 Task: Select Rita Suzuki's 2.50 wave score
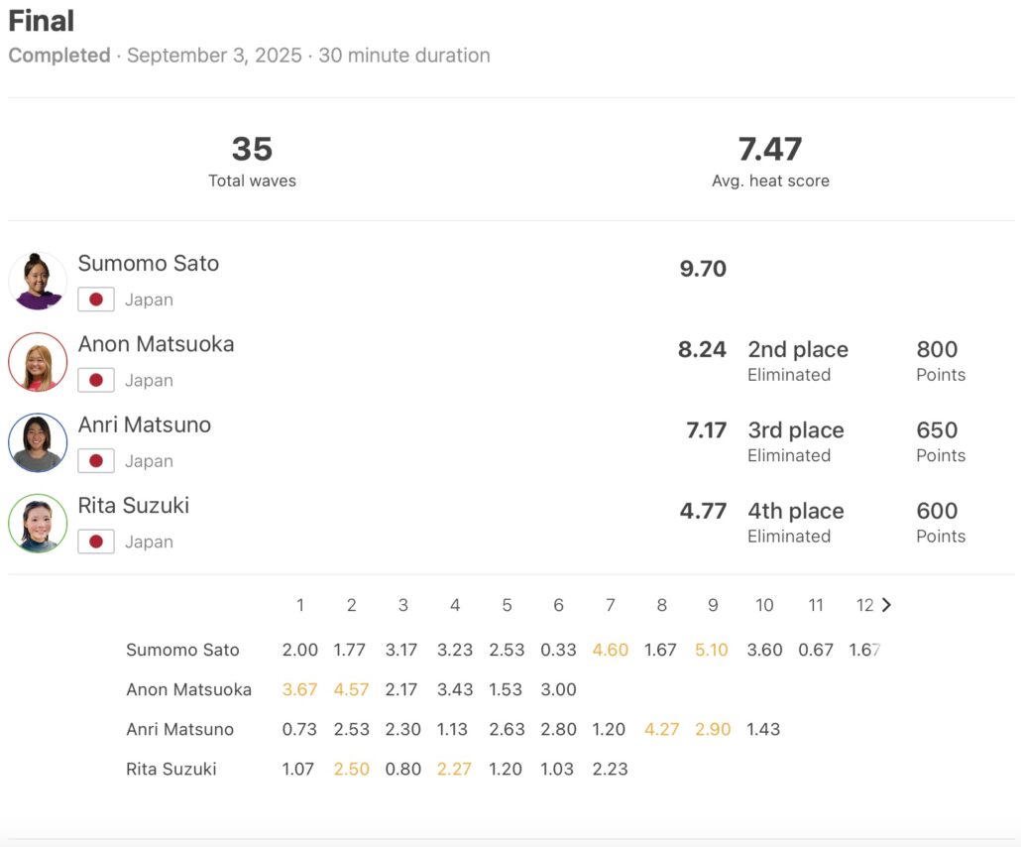click(351, 769)
